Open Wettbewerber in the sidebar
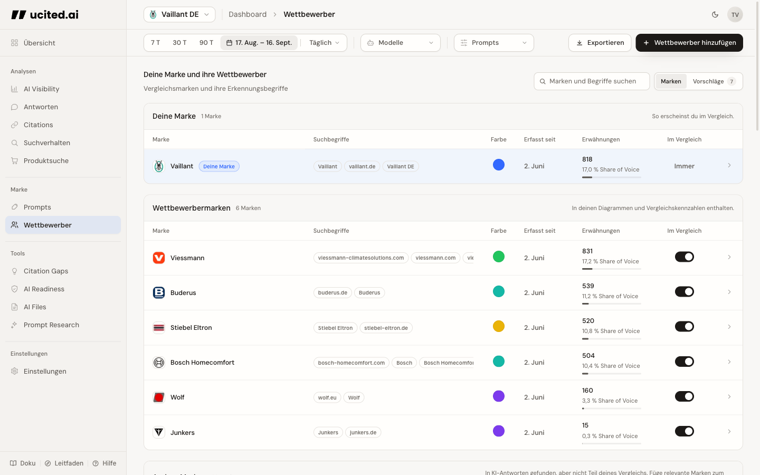760x475 pixels. point(63,225)
